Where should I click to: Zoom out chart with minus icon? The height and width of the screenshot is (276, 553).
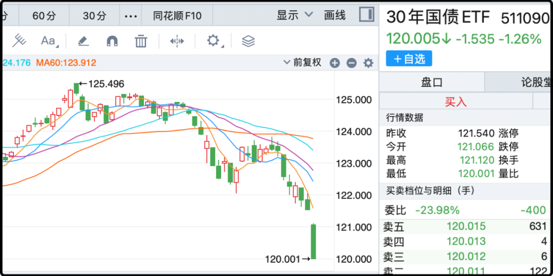(351, 63)
